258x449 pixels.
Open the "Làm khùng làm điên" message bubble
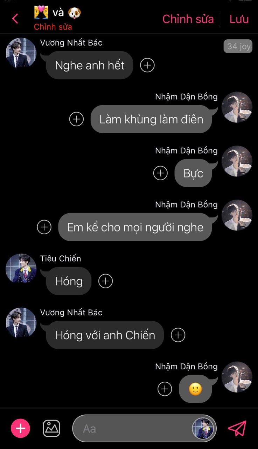151,119
